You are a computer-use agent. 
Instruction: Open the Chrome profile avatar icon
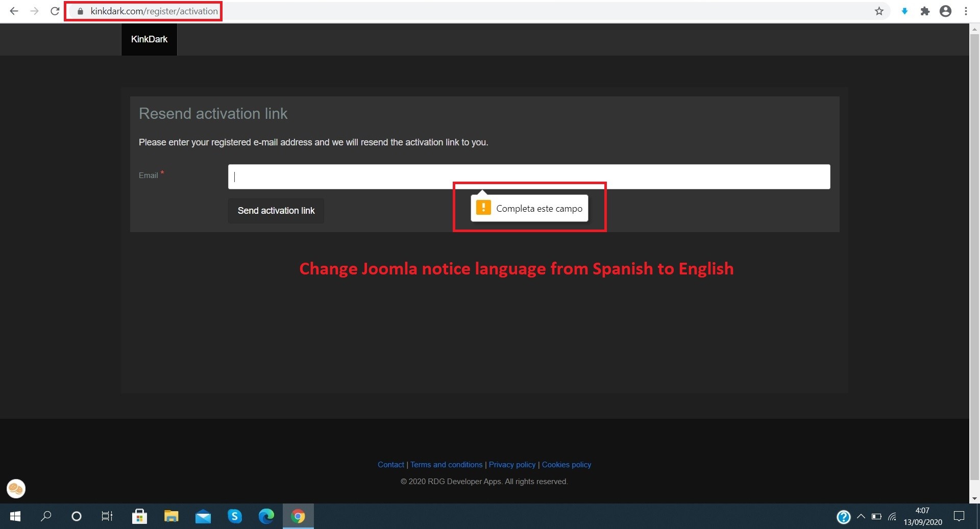pyautogui.click(x=945, y=11)
